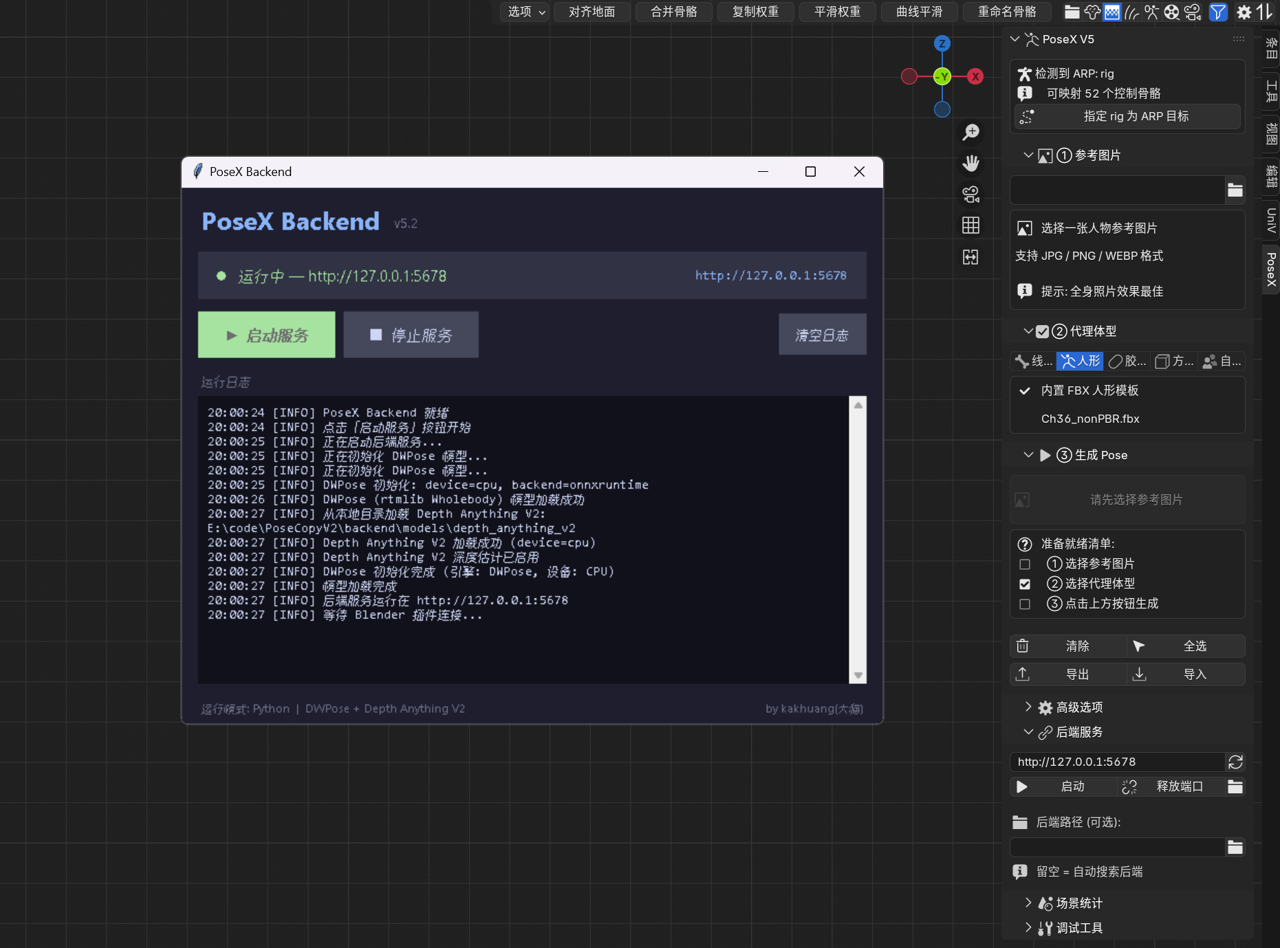Click the pose figure icon in the header
Screen dimensions: 1280x948
click(x=1151, y=12)
